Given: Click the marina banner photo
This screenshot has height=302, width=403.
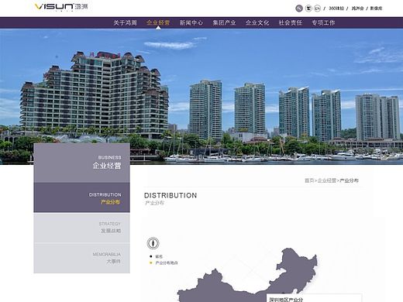Looking at the screenshot, I should pos(201,97).
